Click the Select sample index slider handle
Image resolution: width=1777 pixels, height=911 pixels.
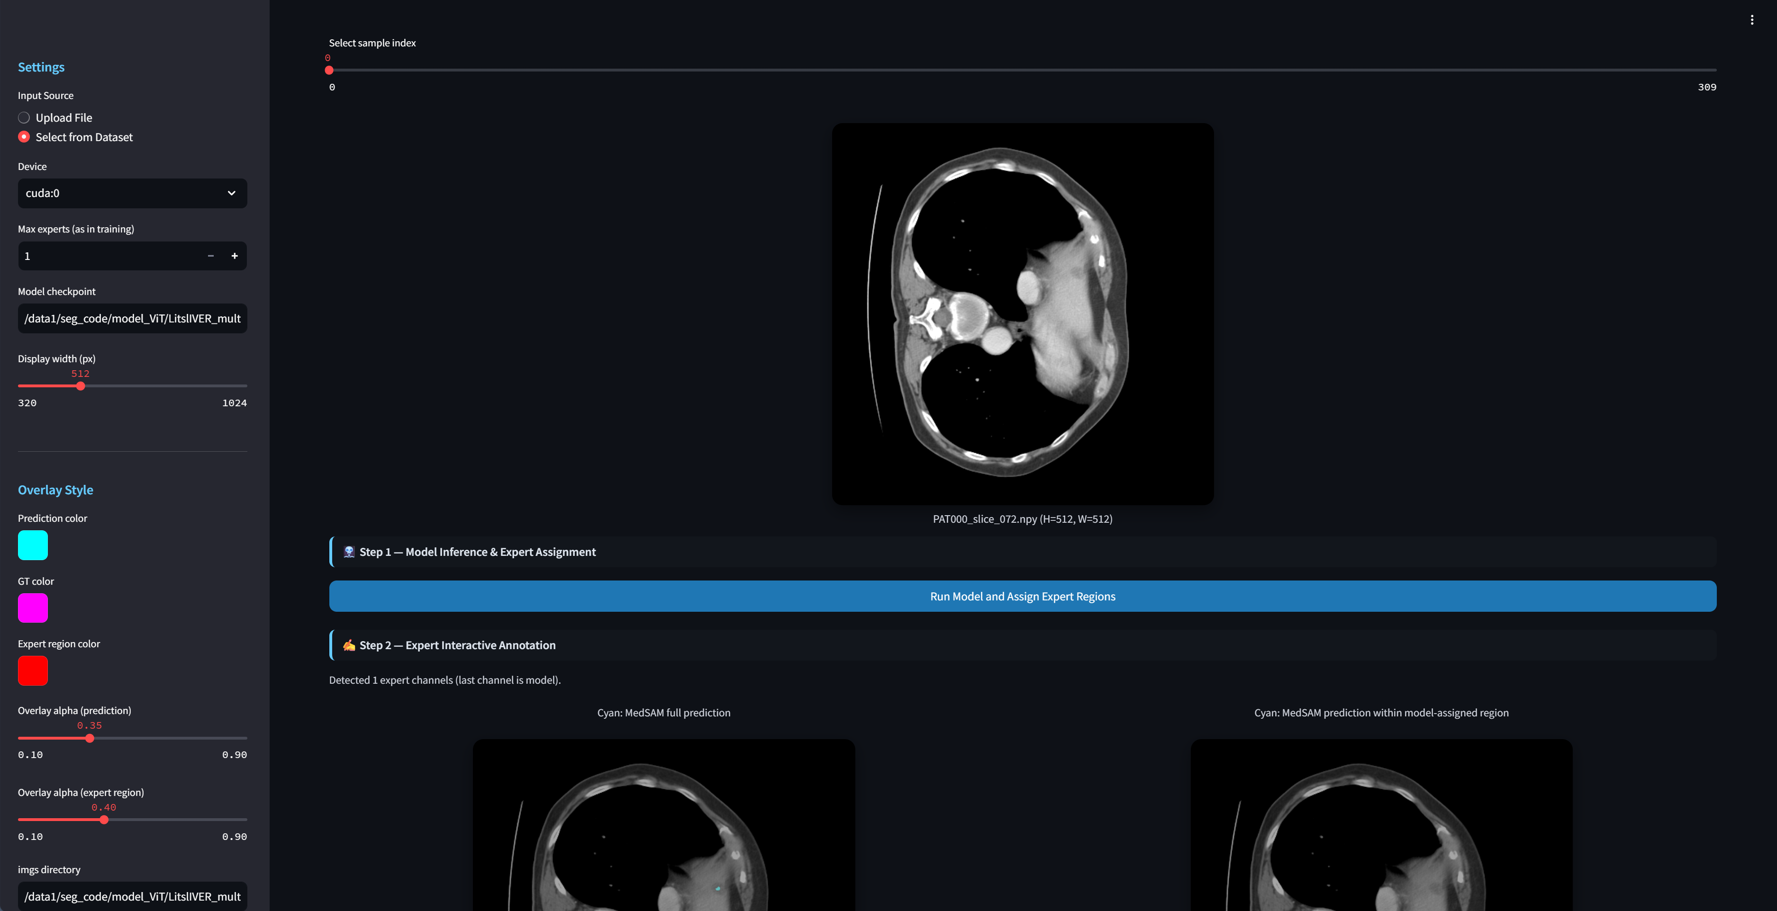tap(329, 70)
